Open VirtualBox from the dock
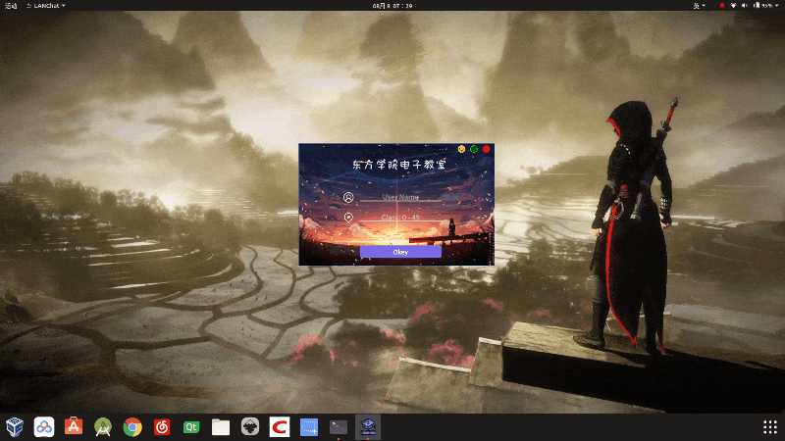 15,427
